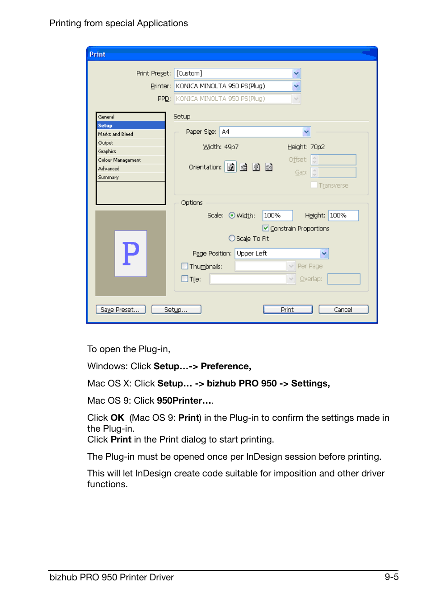Toggle the Transverse checkbox
431x612 pixels.
[314, 185]
